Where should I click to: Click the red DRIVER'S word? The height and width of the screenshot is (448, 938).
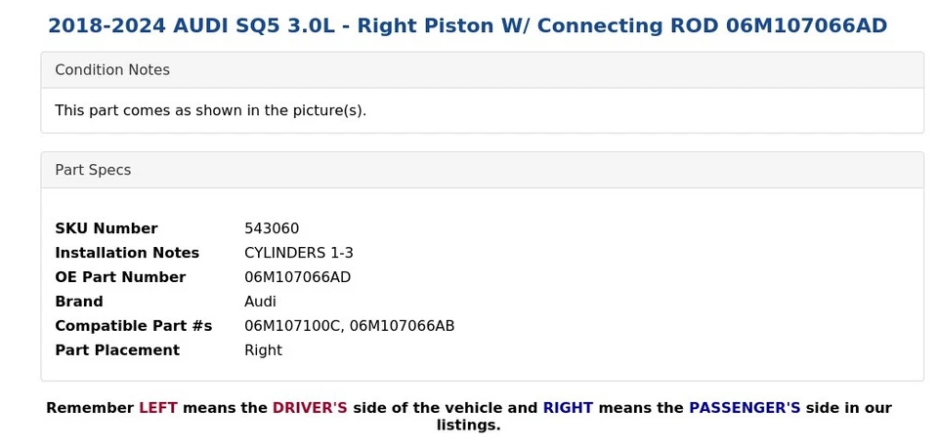(310, 408)
